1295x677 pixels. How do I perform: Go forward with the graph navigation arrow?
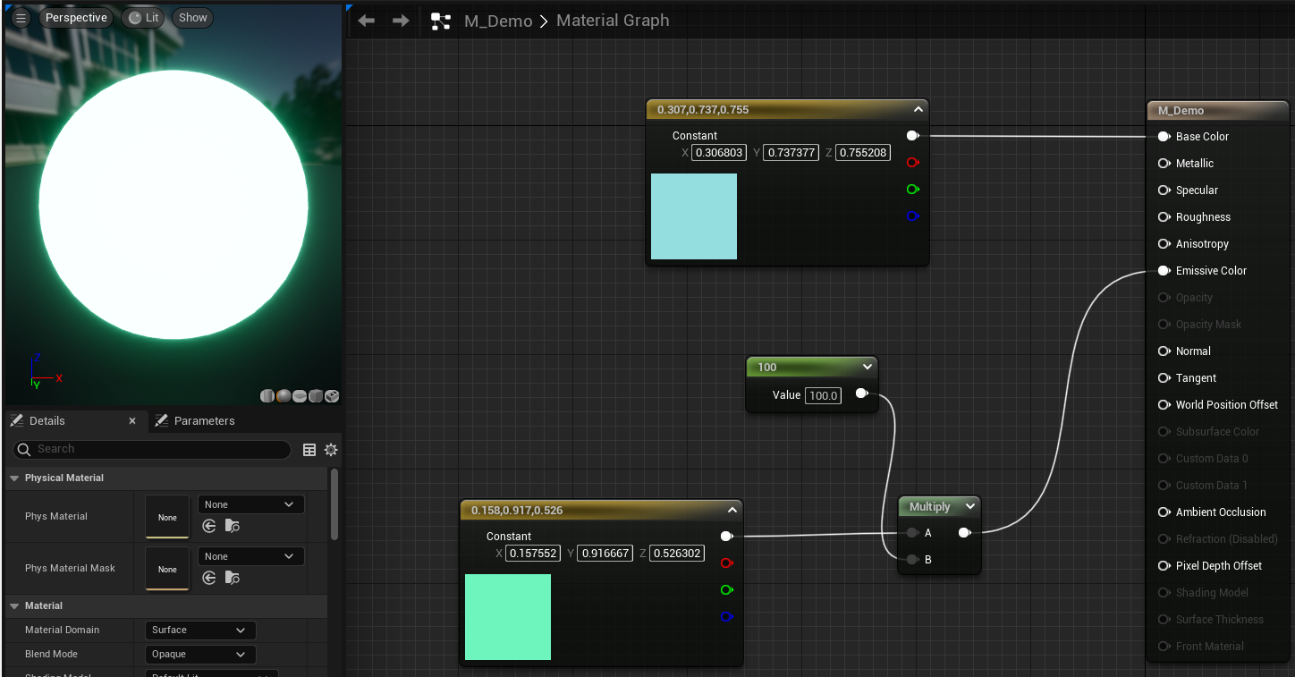point(401,21)
